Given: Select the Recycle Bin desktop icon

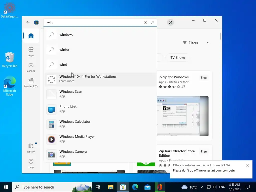Looking at the screenshot, I should [10, 60].
